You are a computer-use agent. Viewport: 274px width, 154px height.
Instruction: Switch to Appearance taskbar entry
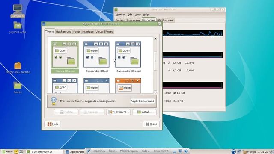click(x=74, y=152)
